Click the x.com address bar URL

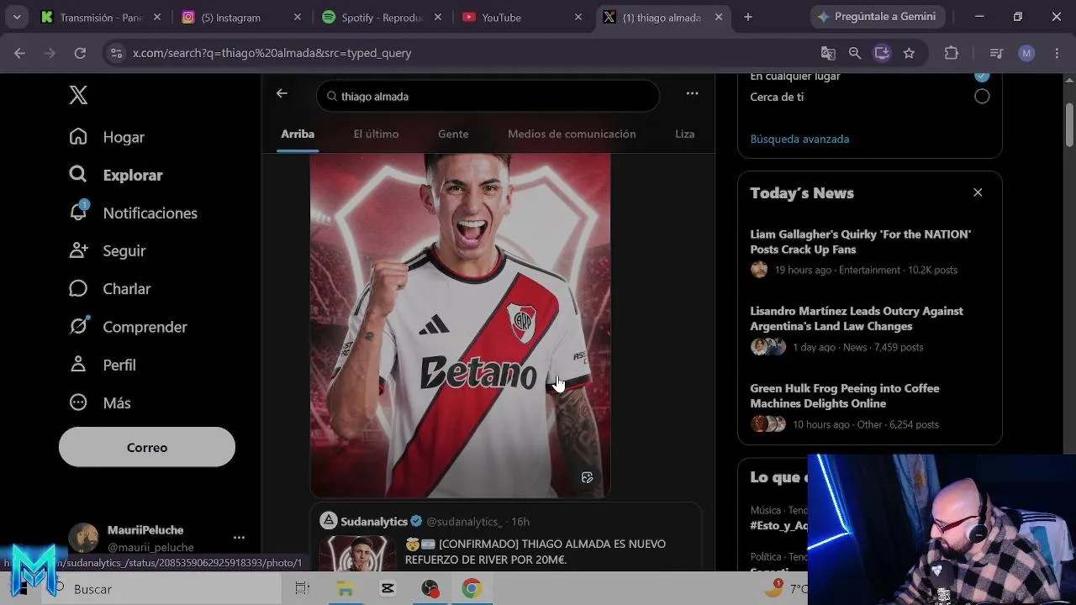tap(272, 53)
